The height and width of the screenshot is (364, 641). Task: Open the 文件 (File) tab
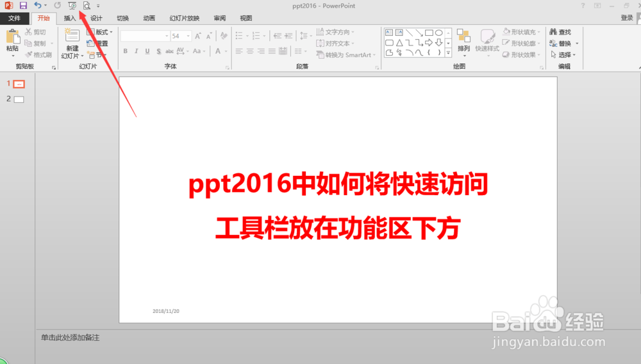[14, 18]
